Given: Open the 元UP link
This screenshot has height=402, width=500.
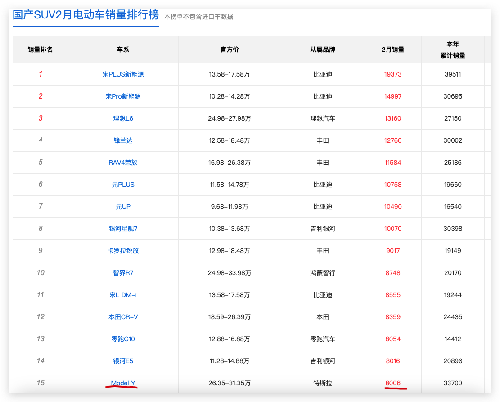Looking at the screenshot, I should coord(123,207).
